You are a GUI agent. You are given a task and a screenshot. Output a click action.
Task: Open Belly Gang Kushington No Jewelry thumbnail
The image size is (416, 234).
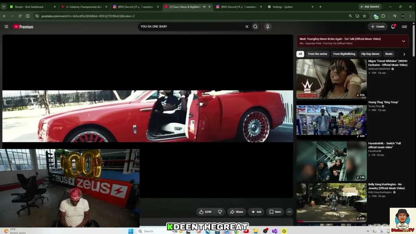click(x=331, y=202)
